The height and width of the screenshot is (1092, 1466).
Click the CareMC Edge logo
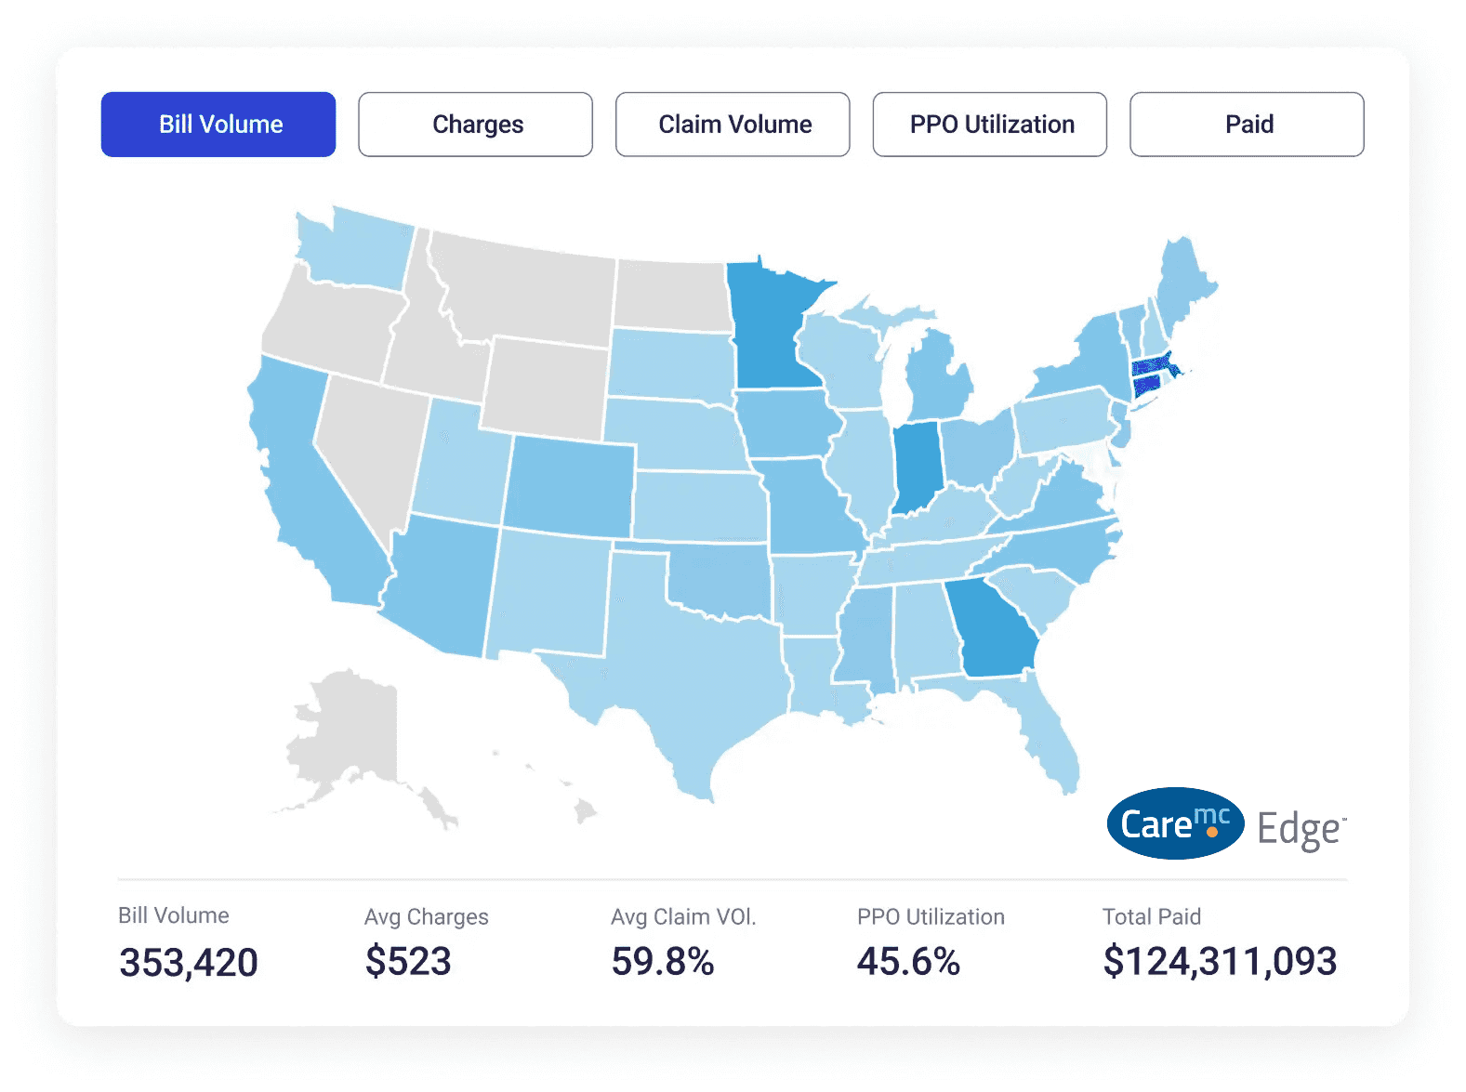[1224, 824]
